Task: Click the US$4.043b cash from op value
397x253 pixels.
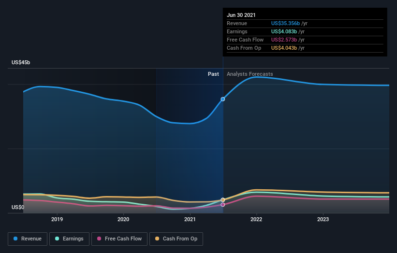Action: (x=284, y=48)
